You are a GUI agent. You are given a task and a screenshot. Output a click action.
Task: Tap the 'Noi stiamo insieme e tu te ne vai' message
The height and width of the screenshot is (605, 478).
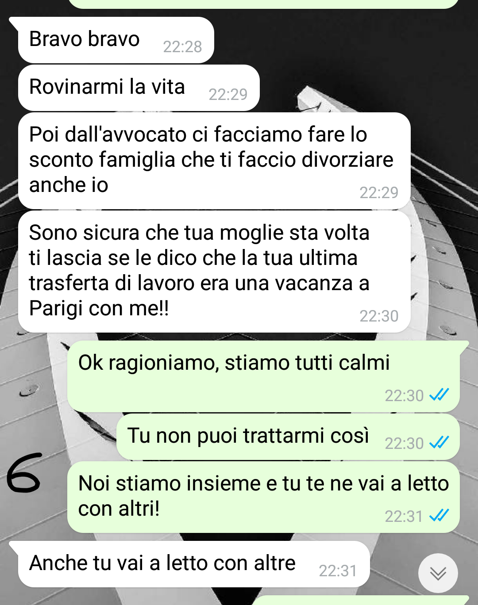click(263, 497)
